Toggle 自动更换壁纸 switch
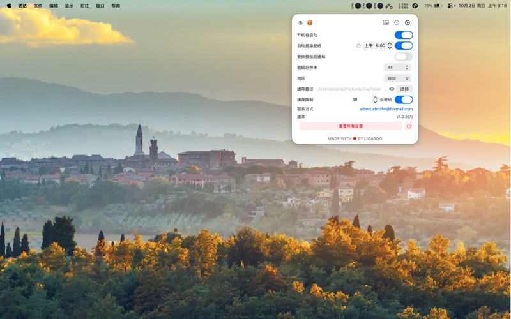This screenshot has height=319, width=511. point(404,45)
